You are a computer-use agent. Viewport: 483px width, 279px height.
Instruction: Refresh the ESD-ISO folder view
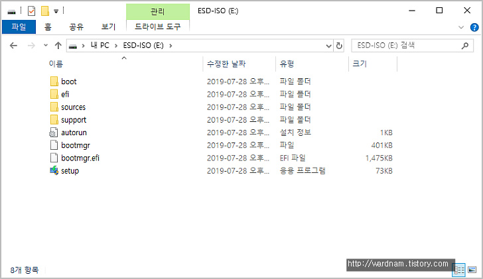pos(339,46)
